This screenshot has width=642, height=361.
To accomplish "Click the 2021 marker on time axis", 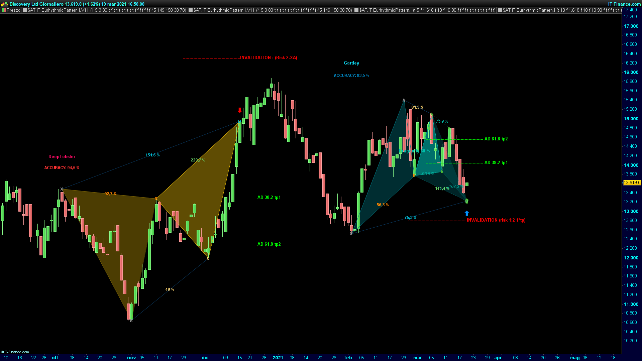I will coord(278,358).
